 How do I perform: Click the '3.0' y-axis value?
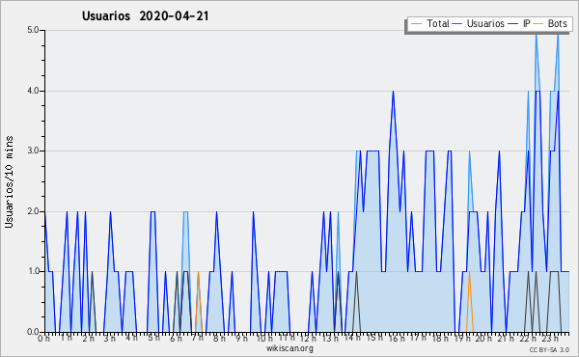tap(33, 151)
